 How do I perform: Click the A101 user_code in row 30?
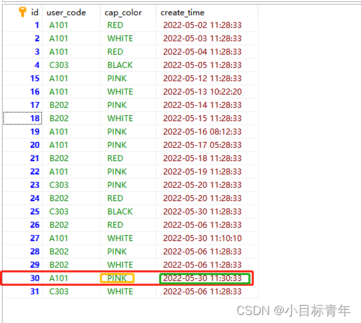pos(59,278)
